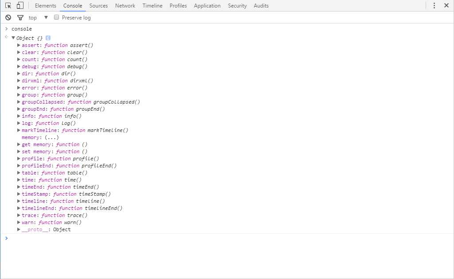Image resolution: width=454 pixels, height=279 pixels.
Task: Open the DevTools three-dot customize menu
Action: 434,5
